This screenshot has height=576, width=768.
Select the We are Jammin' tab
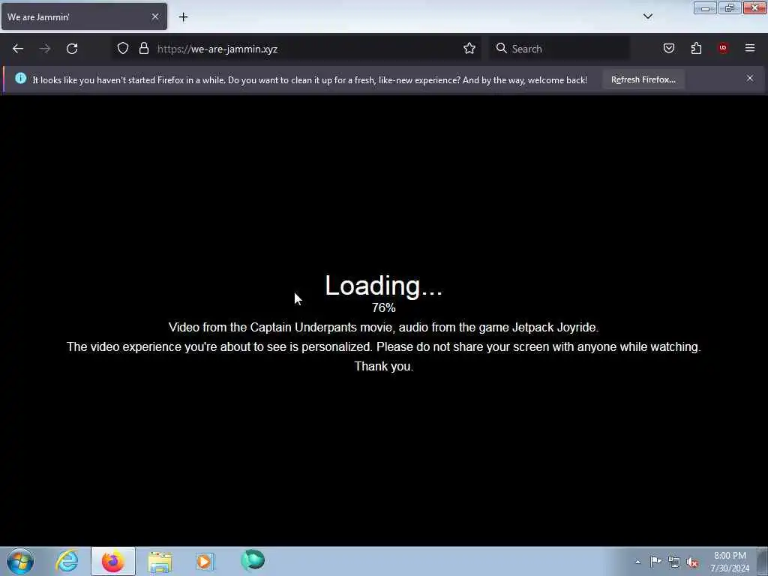pos(84,16)
